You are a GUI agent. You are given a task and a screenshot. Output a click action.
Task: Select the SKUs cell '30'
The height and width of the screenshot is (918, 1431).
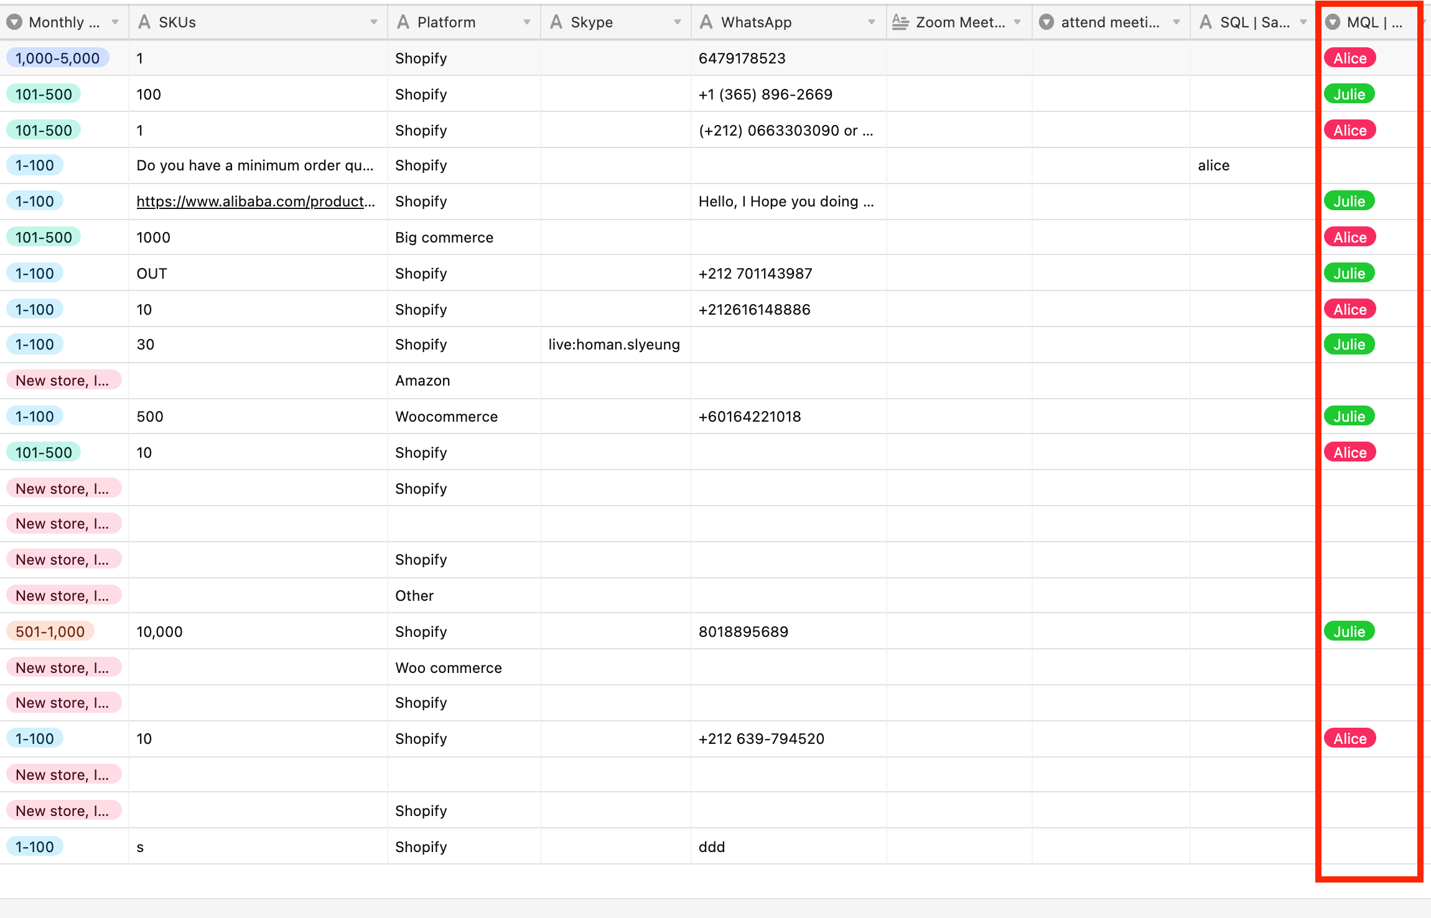click(x=258, y=345)
